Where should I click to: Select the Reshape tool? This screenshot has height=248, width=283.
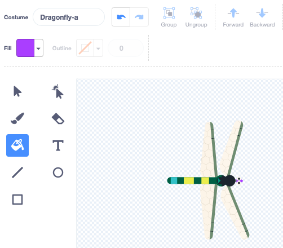(x=58, y=91)
